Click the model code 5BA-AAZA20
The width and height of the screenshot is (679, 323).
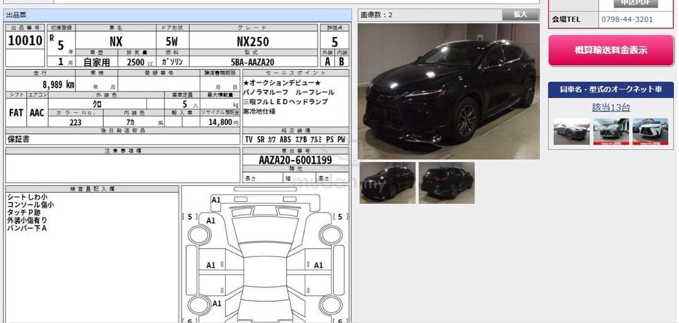[x=253, y=61]
